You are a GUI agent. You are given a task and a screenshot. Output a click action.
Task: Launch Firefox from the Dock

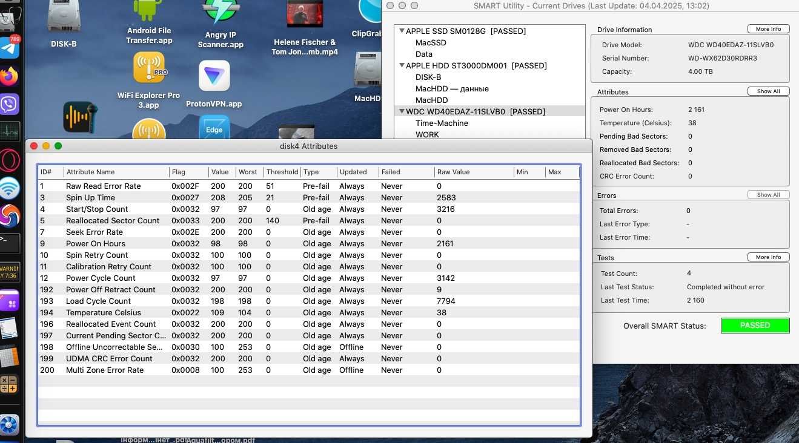coord(10,76)
